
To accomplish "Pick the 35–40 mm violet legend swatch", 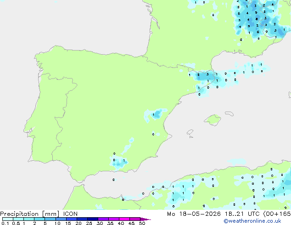I will pos(114,219).
